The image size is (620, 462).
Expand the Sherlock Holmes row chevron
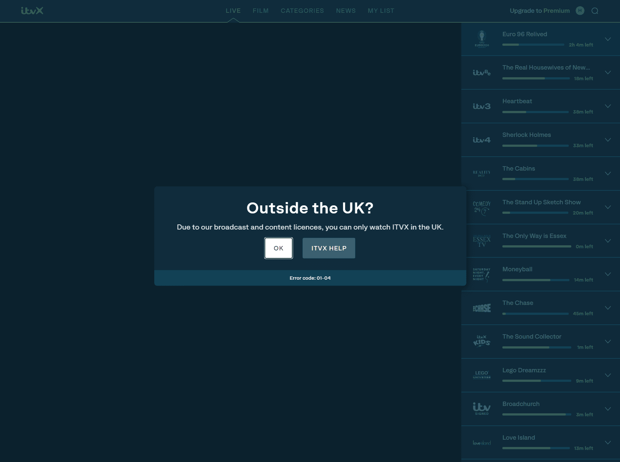click(608, 140)
